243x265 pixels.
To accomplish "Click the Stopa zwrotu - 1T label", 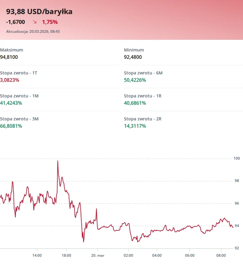I will (19, 73).
